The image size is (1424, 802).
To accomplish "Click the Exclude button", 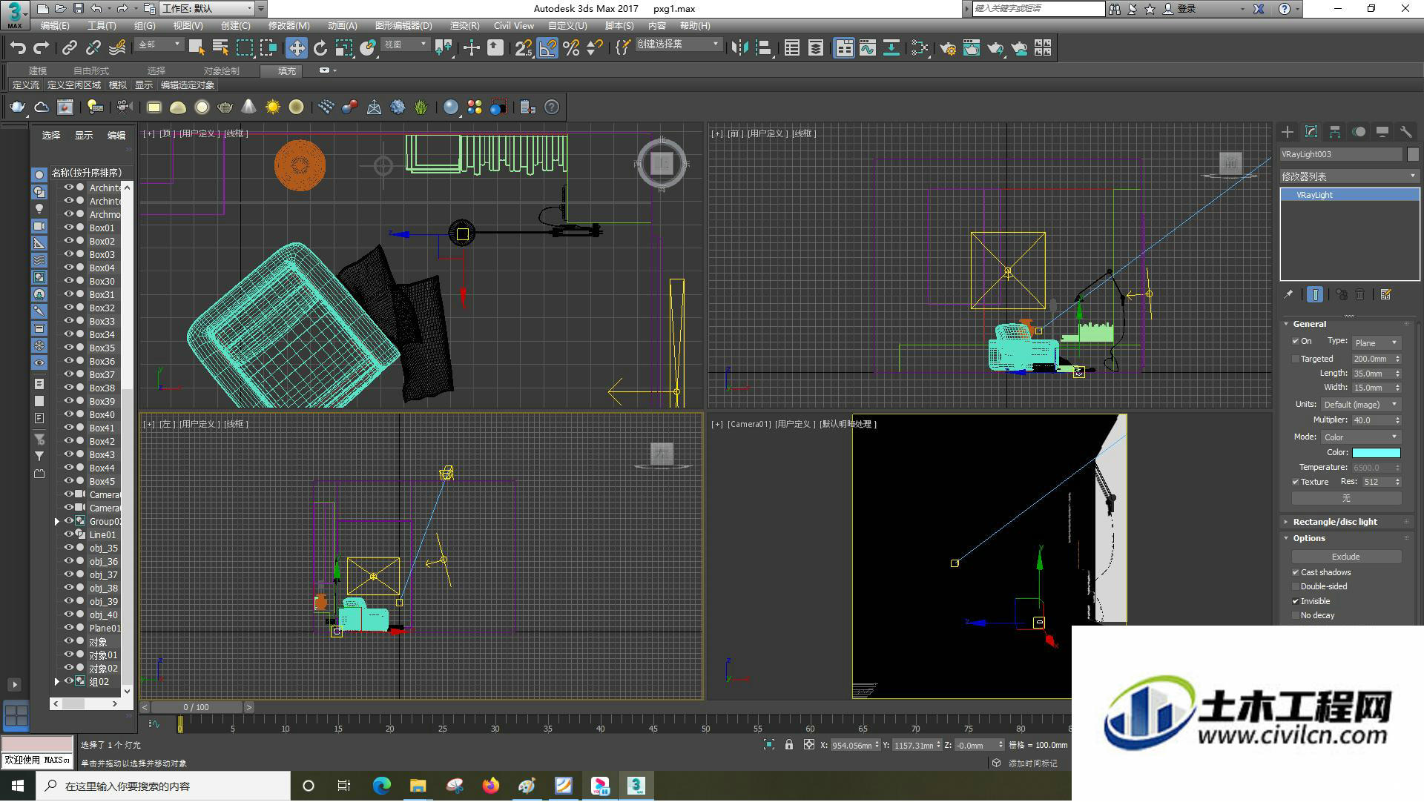I will pos(1346,557).
